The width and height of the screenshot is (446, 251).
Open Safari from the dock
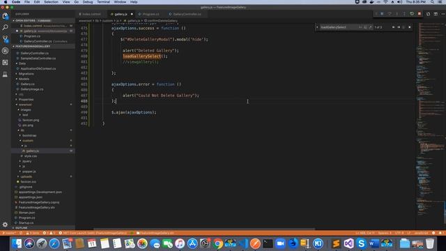54,243
